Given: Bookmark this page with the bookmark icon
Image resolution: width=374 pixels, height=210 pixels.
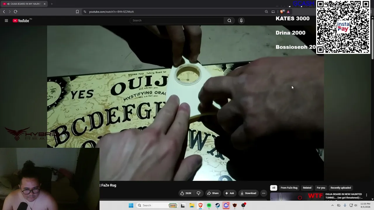Looking at the screenshot, I should (x=77, y=12).
